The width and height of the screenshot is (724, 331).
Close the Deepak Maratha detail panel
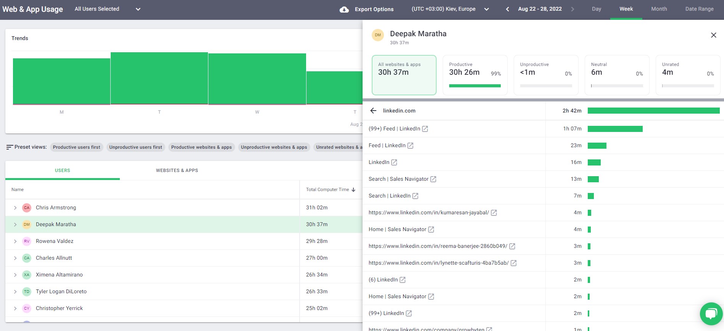(x=713, y=35)
